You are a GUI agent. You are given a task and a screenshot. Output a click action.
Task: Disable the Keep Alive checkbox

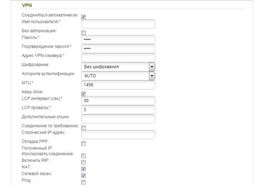tap(83, 94)
